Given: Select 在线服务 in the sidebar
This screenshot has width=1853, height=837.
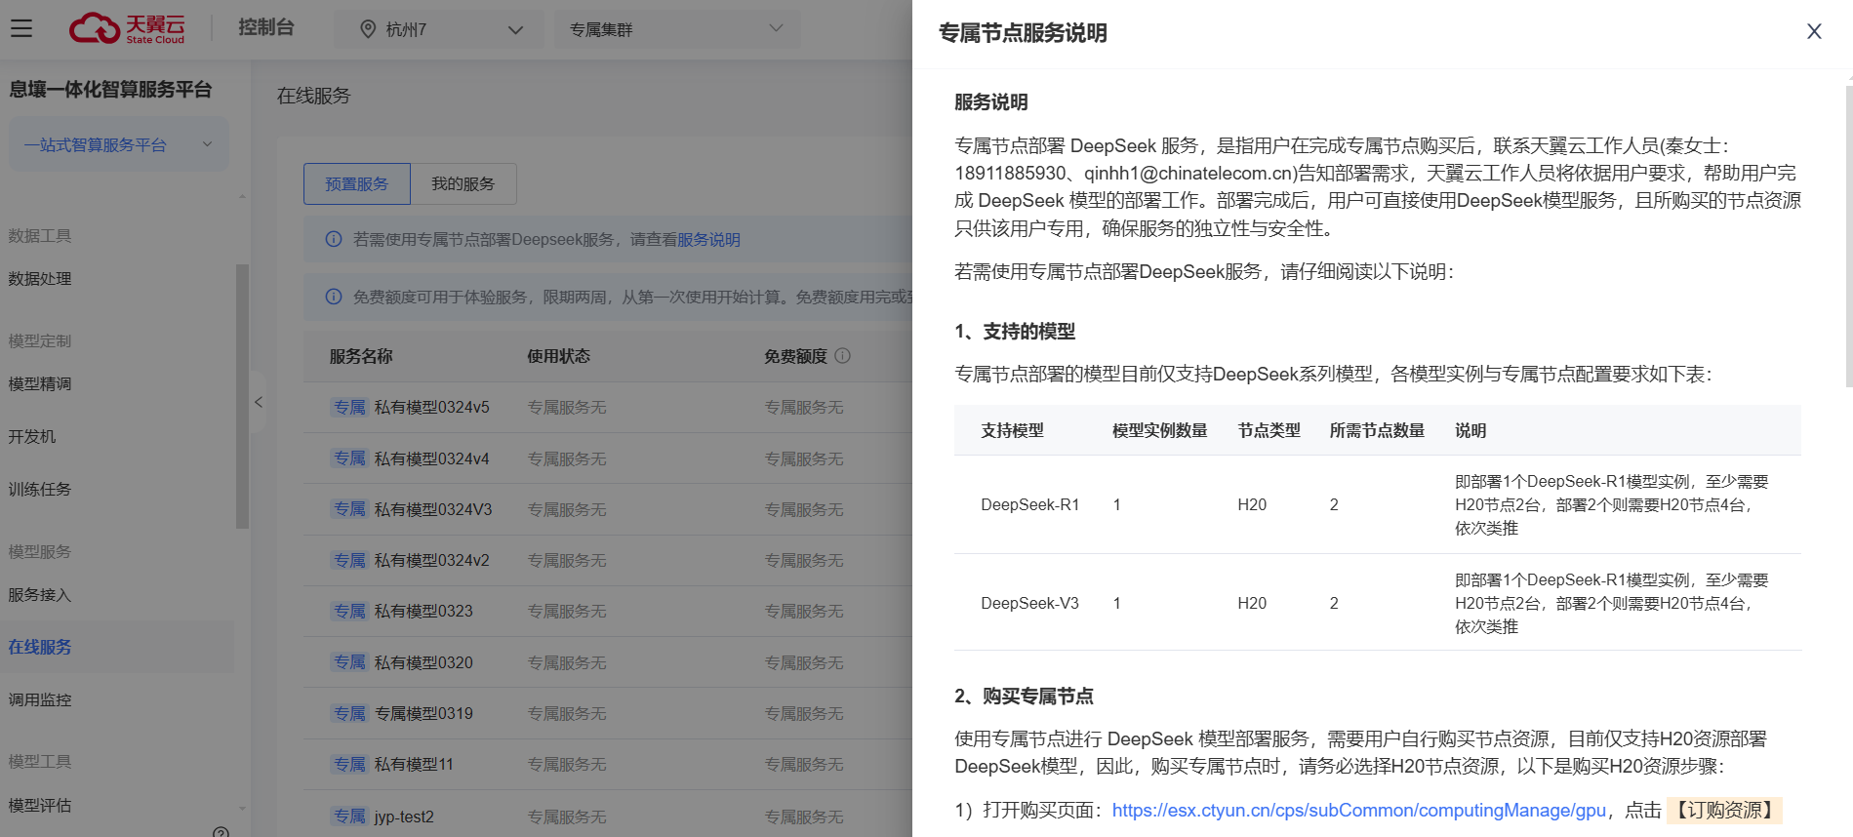Looking at the screenshot, I should tap(117, 647).
